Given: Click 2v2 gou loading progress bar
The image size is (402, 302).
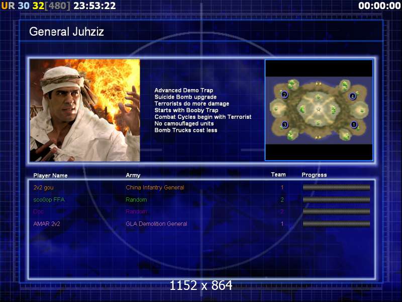Looking at the screenshot, I should [x=336, y=187].
